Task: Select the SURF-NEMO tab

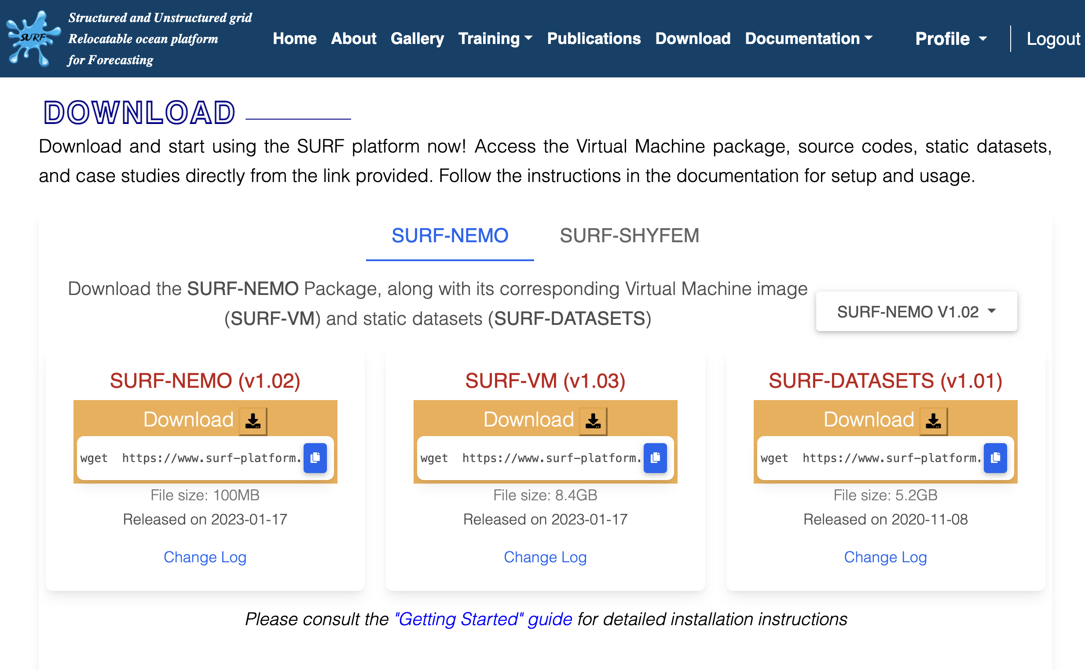Action: [450, 236]
